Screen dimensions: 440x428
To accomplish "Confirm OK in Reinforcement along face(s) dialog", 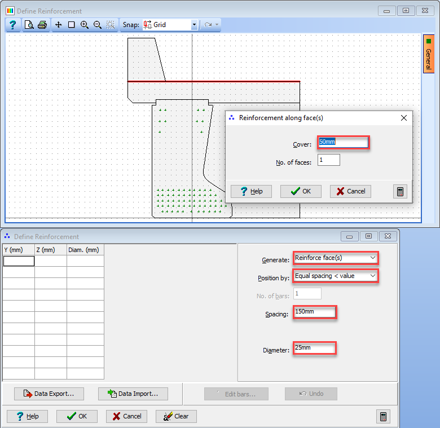I will click(301, 191).
